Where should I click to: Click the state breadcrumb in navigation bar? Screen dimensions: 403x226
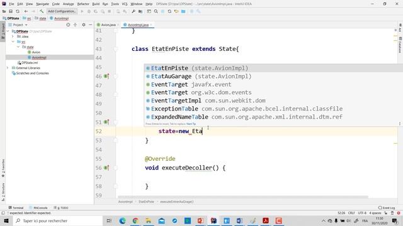[40, 18]
